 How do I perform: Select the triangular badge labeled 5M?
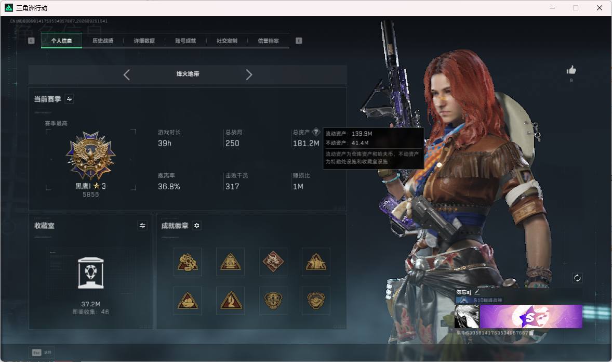(x=230, y=262)
